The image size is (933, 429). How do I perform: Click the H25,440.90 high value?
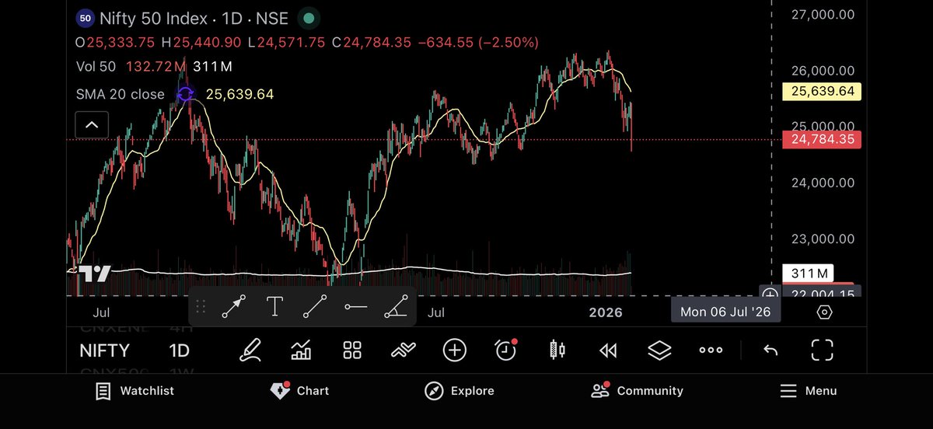(202, 42)
